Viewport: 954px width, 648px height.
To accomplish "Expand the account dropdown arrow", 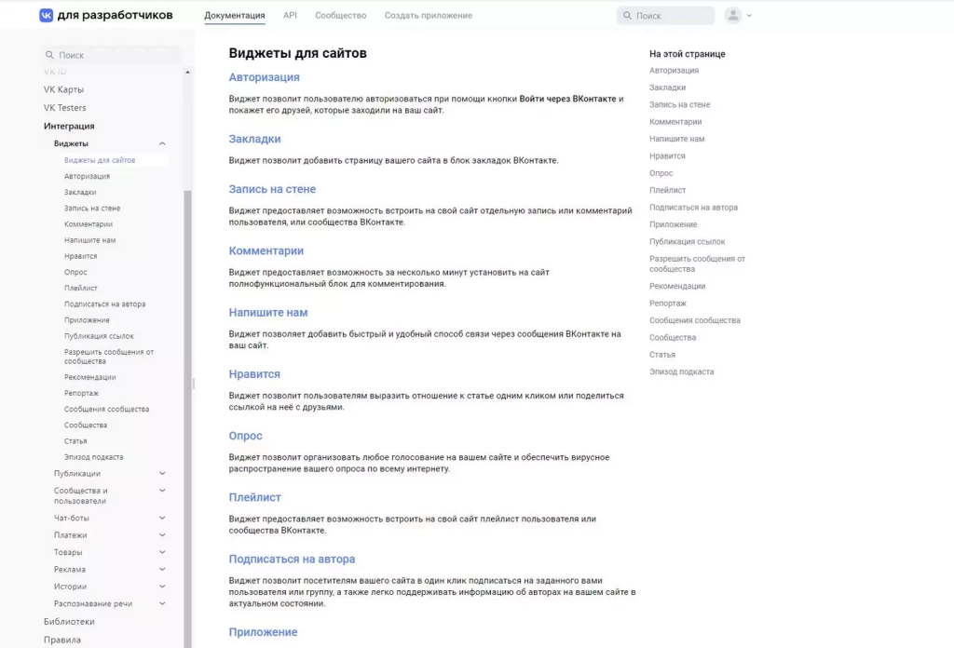I will click(750, 15).
